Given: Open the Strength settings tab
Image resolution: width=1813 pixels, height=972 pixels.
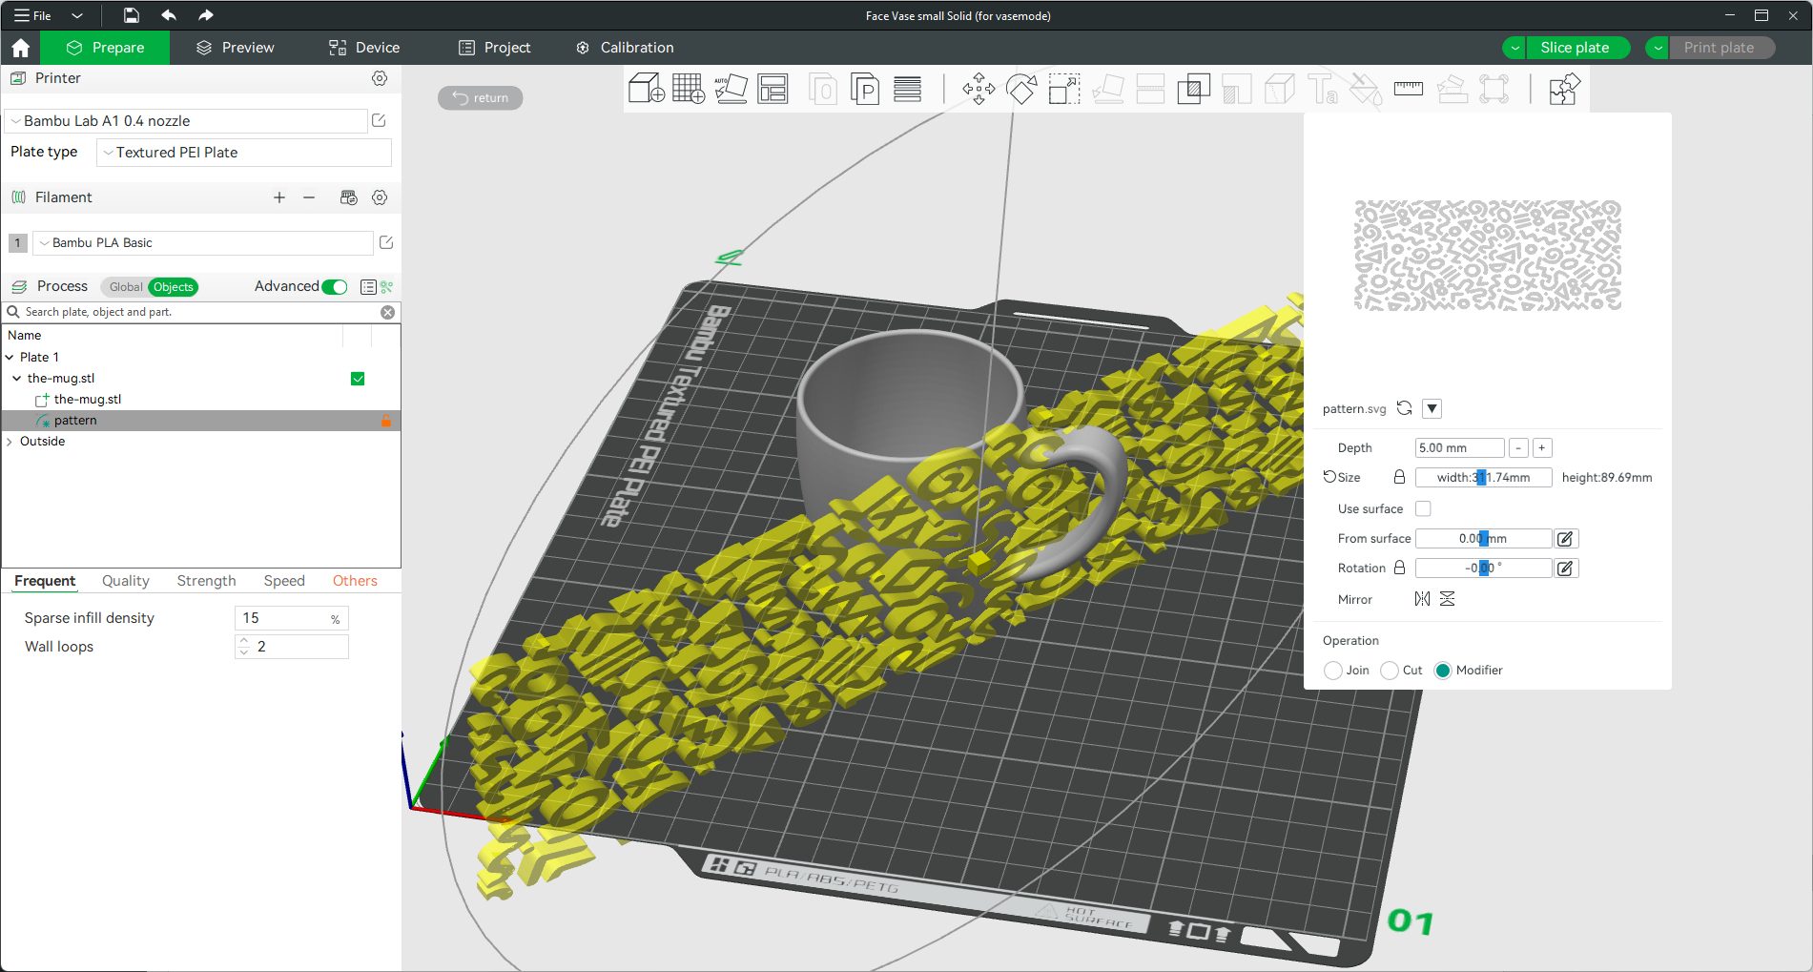Looking at the screenshot, I should 206,581.
